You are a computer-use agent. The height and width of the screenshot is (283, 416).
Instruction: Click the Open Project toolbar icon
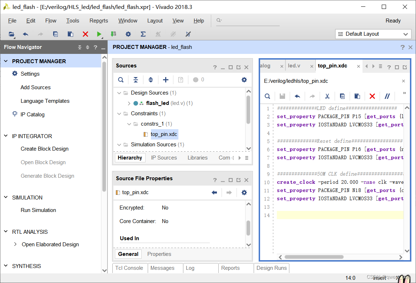[x=11, y=34]
